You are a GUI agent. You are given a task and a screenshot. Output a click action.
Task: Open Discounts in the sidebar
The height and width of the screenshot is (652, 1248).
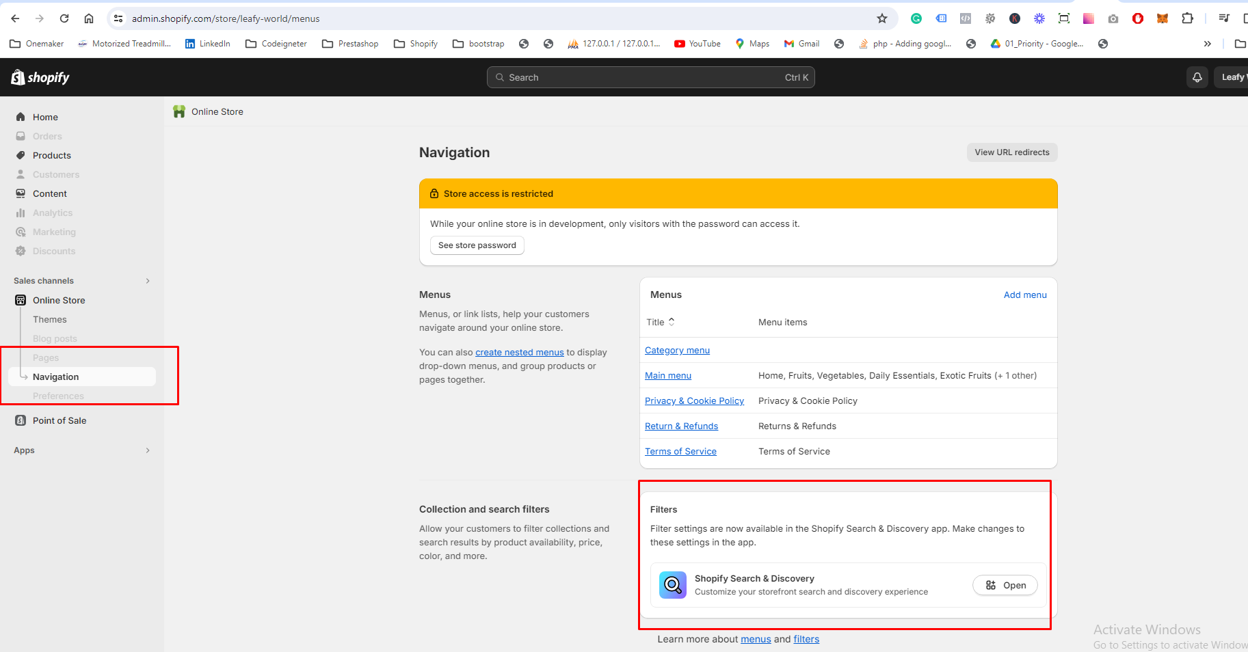[x=54, y=251]
